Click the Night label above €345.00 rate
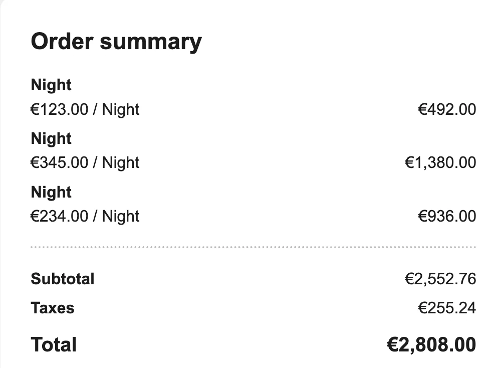This screenshot has width=495, height=368. tap(51, 139)
